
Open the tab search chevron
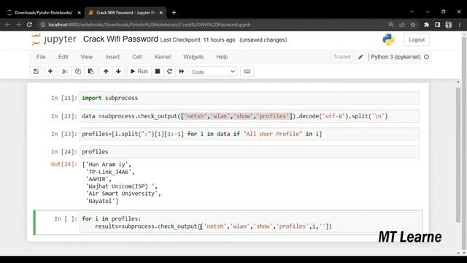click(x=412, y=12)
